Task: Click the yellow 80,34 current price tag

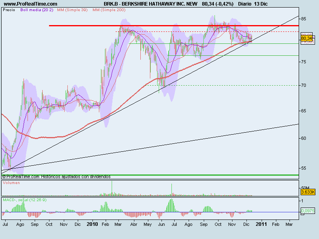Action: point(307,38)
